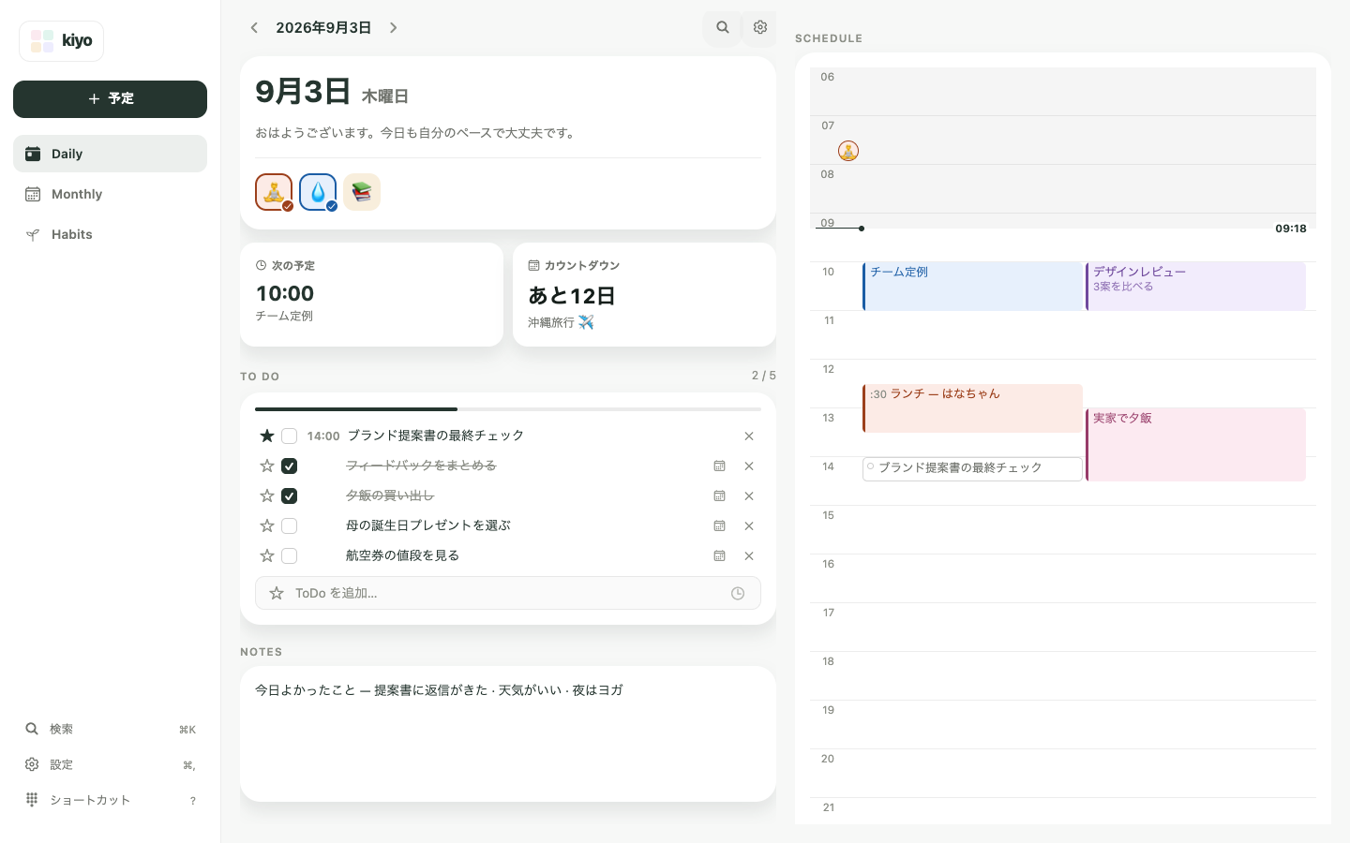This screenshot has height=843, width=1350.
Task: Click the ToDo を追加 input field
Action: (508, 593)
